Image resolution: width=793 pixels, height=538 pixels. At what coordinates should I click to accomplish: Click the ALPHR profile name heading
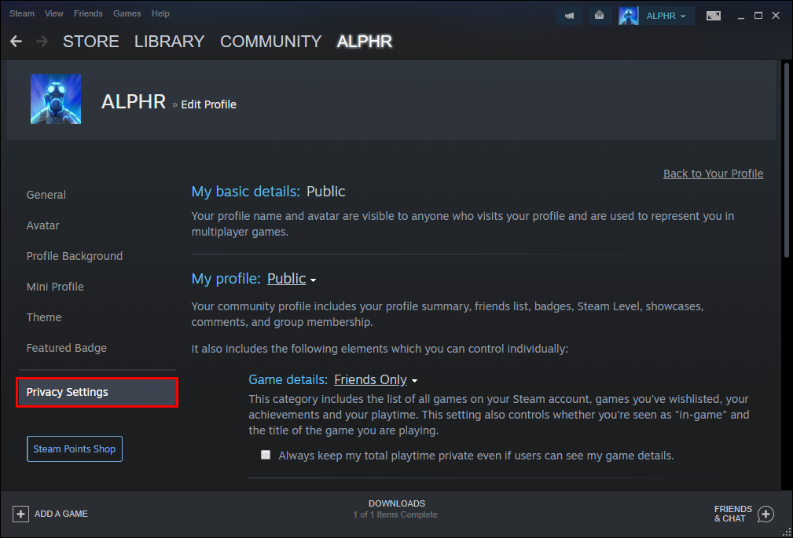click(x=134, y=102)
